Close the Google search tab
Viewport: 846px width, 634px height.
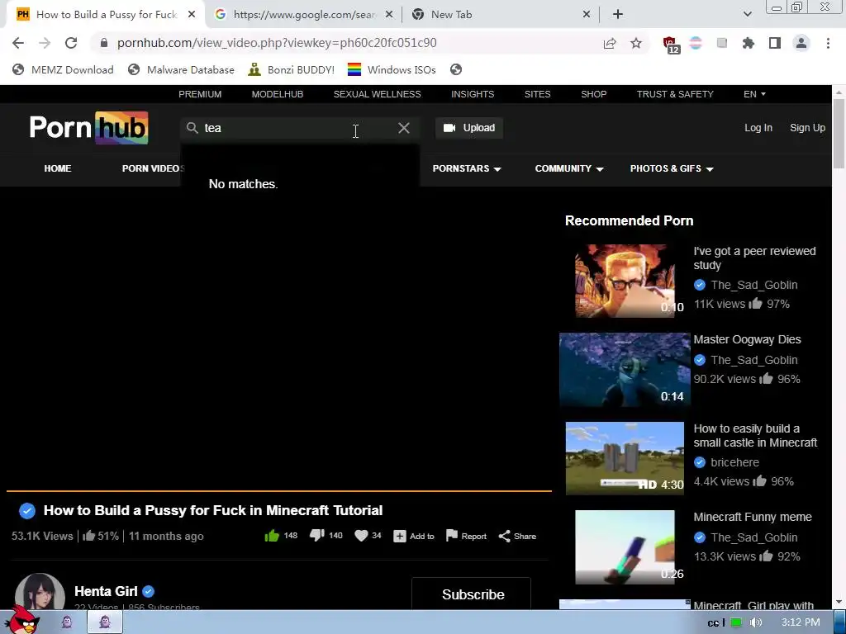[x=389, y=15]
